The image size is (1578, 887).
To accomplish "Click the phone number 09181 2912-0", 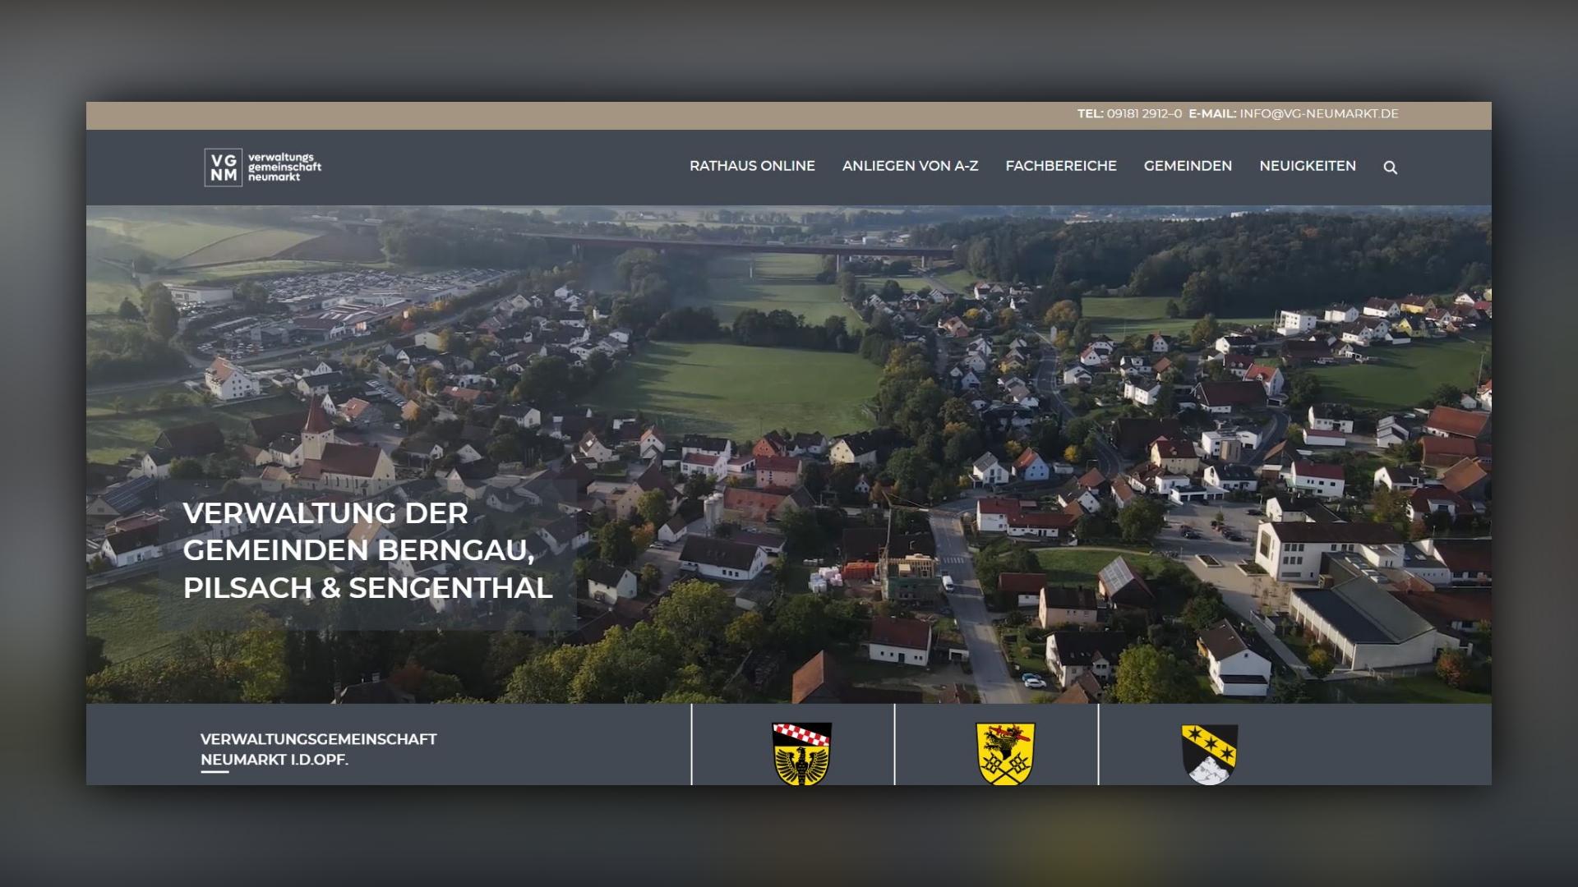I will [x=1144, y=114].
